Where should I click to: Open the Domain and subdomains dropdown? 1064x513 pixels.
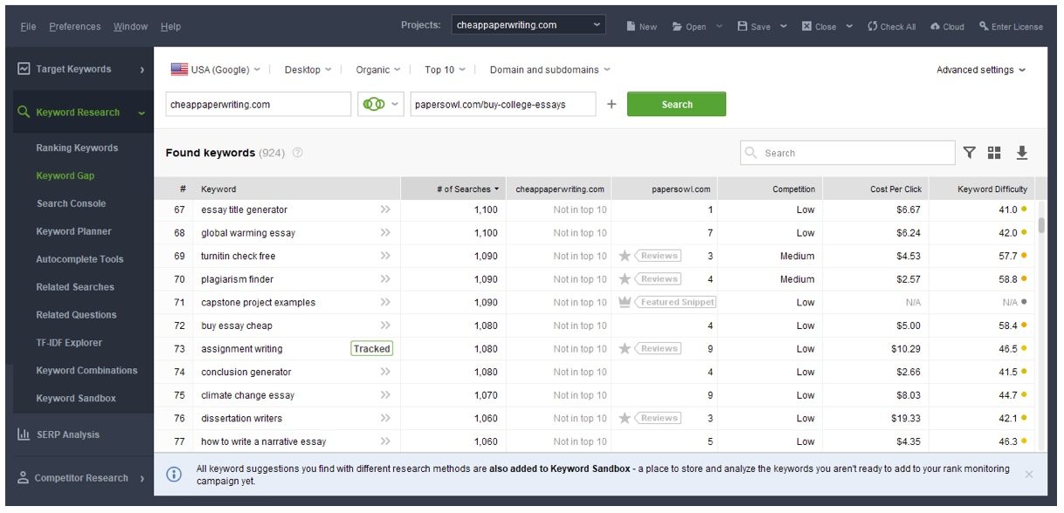pyautogui.click(x=550, y=70)
